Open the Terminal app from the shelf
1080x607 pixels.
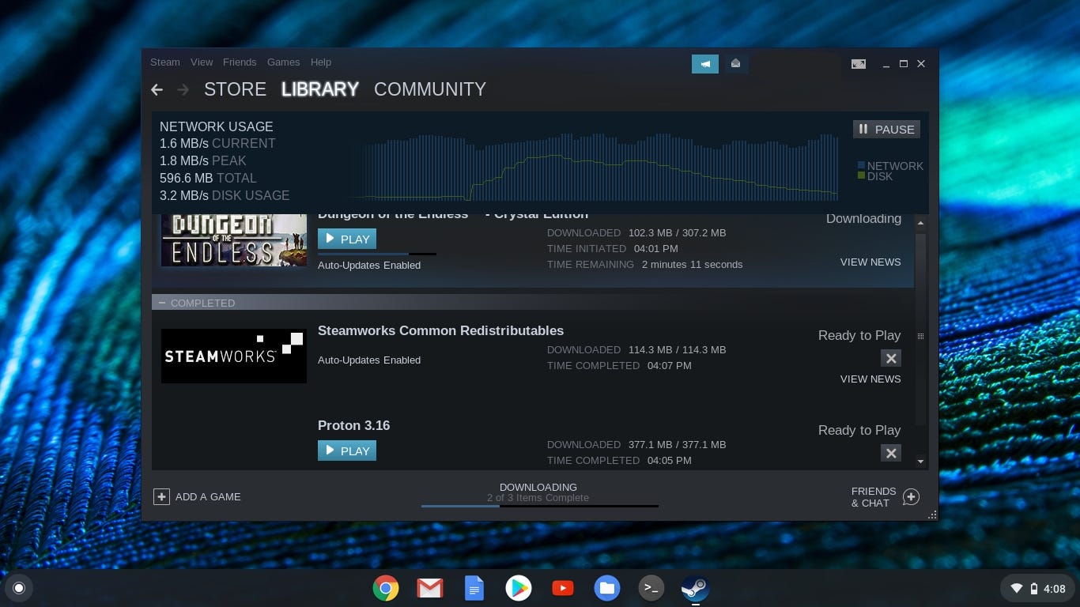(x=651, y=588)
